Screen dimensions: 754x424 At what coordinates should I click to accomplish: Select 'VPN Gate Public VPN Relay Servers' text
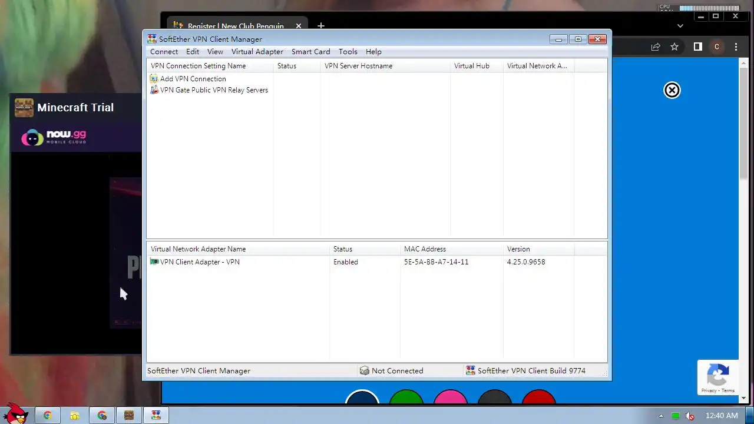tap(214, 90)
